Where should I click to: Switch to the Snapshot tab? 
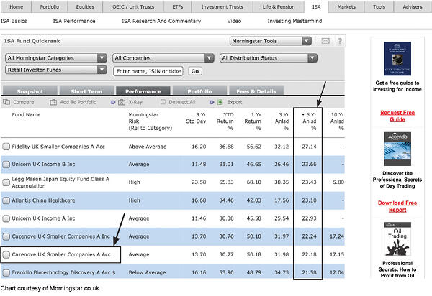point(30,91)
